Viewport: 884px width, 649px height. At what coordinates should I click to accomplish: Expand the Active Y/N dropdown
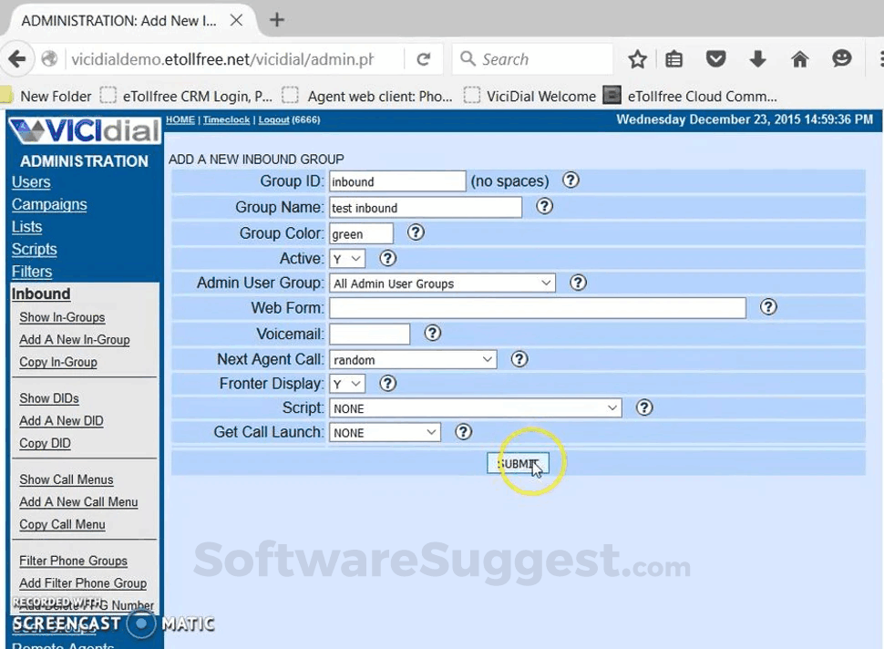click(x=346, y=258)
